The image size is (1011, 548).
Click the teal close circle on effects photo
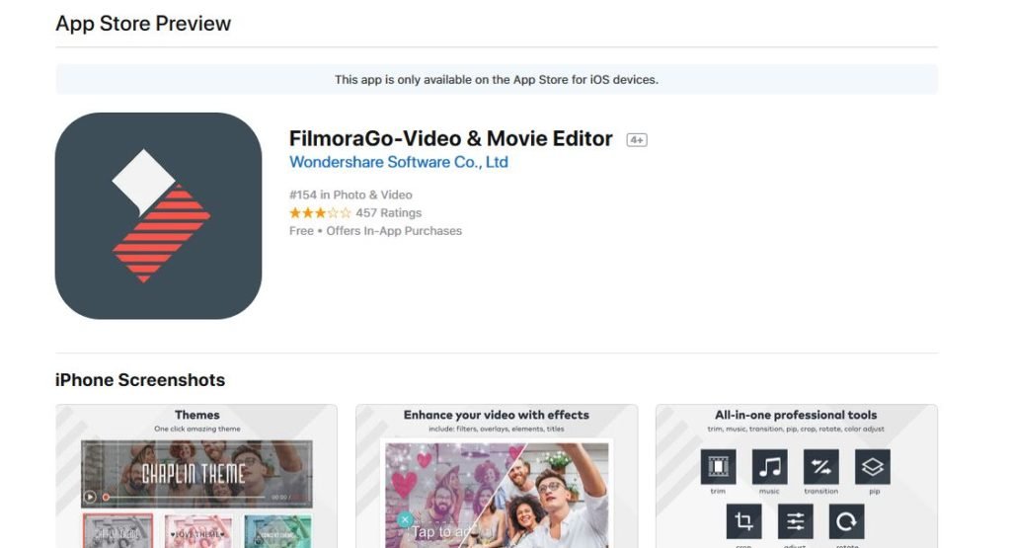coord(404,519)
